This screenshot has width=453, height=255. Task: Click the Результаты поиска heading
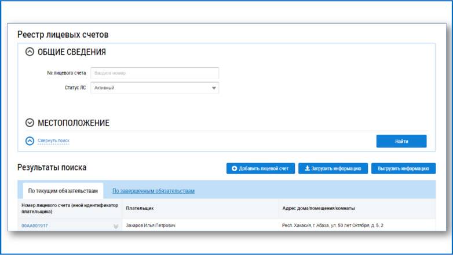(52, 167)
